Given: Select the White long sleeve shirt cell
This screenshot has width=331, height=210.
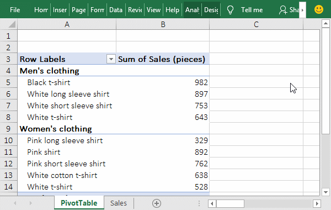Looking at the screenshot, I should (67, 94).
